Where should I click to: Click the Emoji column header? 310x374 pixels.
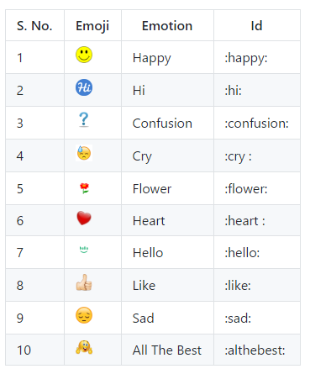pyautogui.click(x=92, y=26)
